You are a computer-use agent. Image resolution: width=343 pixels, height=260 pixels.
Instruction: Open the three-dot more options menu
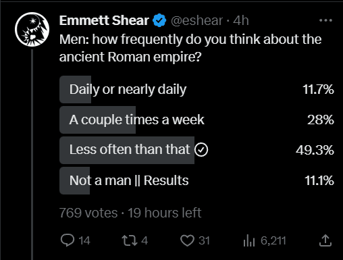pos(325,20)
